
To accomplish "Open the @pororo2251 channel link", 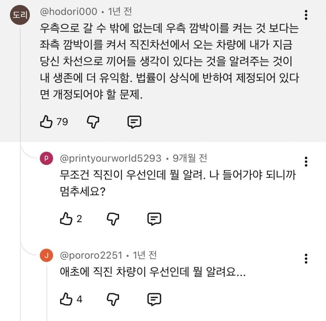I will (x=91, y=255).
